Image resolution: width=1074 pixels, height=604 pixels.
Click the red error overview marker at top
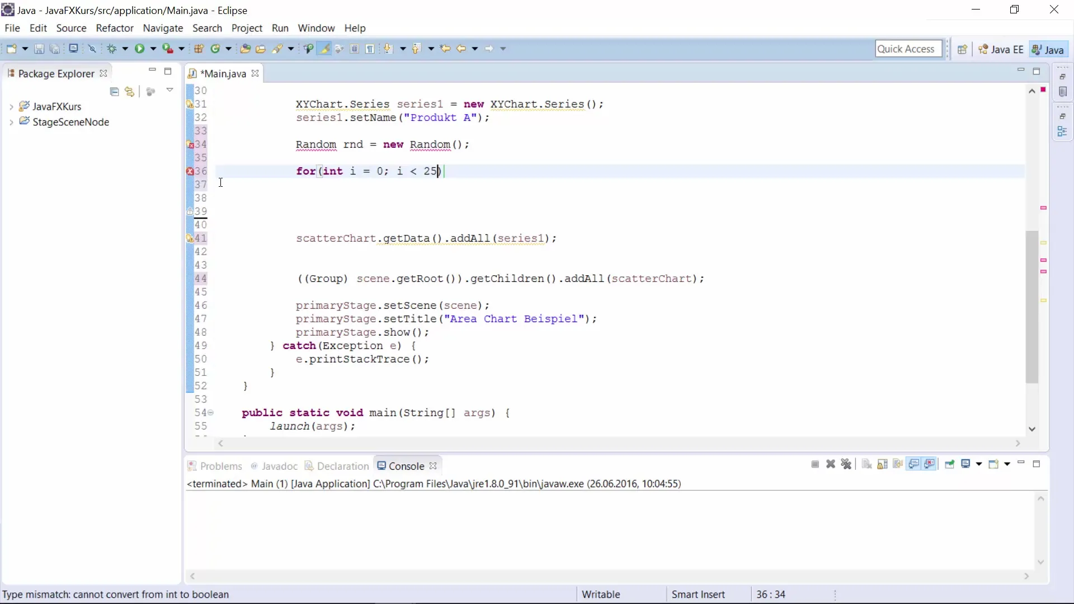[1043, 89]
